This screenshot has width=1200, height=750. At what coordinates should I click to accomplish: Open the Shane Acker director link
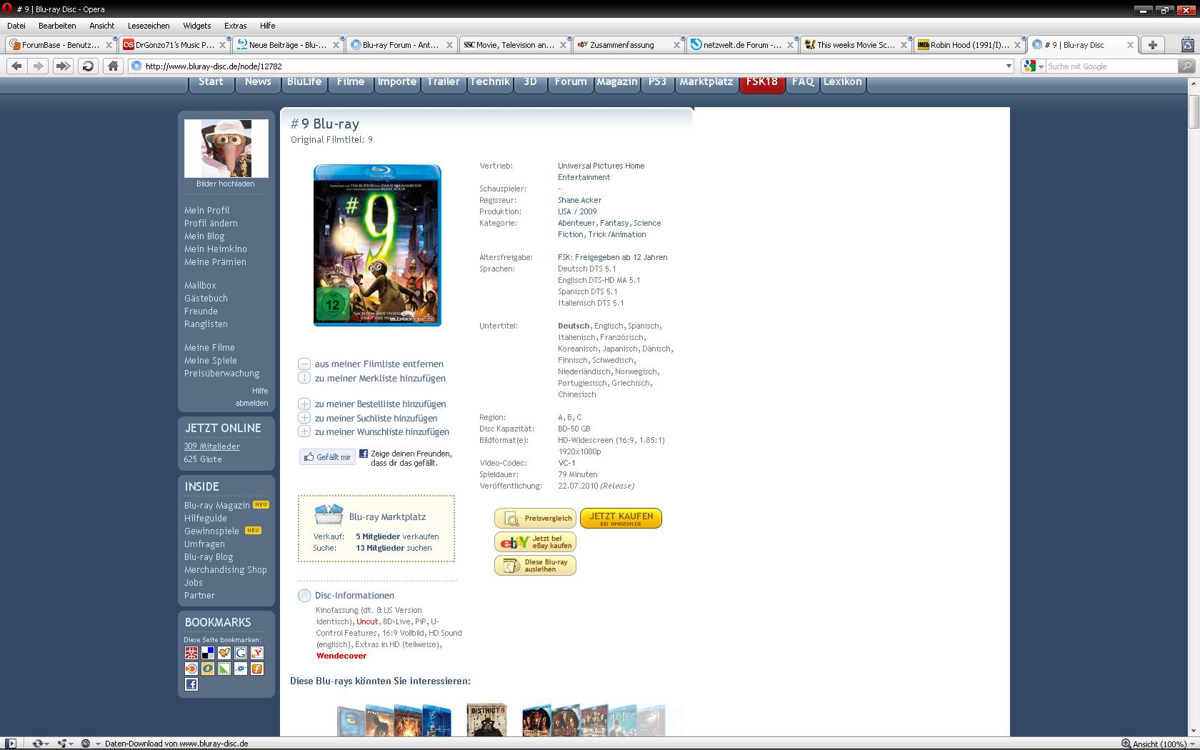579,200
